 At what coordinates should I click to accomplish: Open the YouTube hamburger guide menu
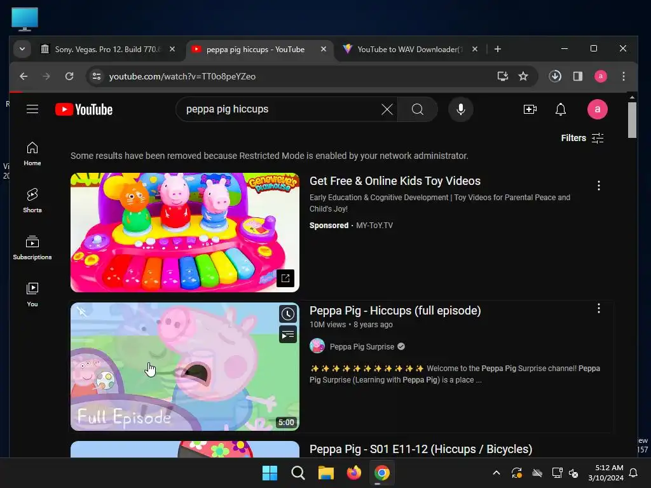point(32,109)
